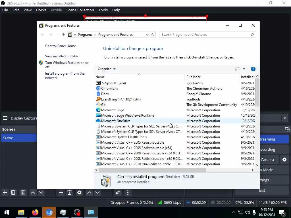Move source down in the list
The height and width of the screenshot is (218, 291).
click(x=97, y=193)
